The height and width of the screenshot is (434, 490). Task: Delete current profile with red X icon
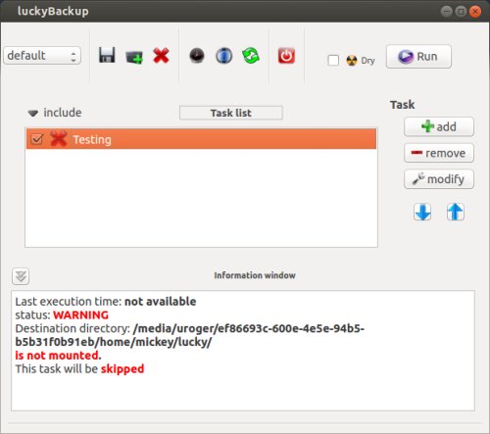(x=161, y=56)
